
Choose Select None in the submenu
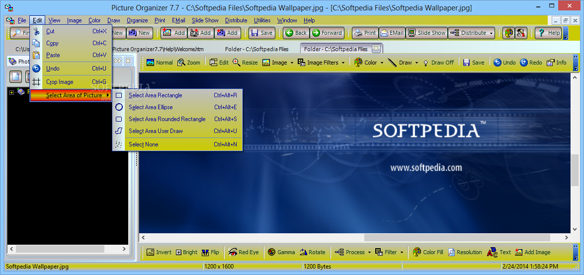click(x=177, y=144)
